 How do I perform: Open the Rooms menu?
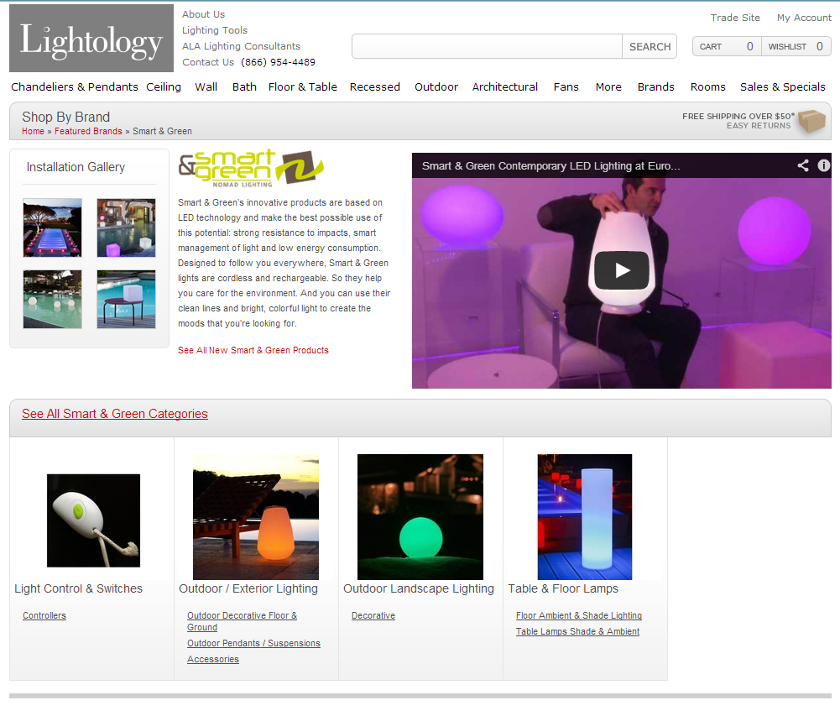[x=707, y=86]
